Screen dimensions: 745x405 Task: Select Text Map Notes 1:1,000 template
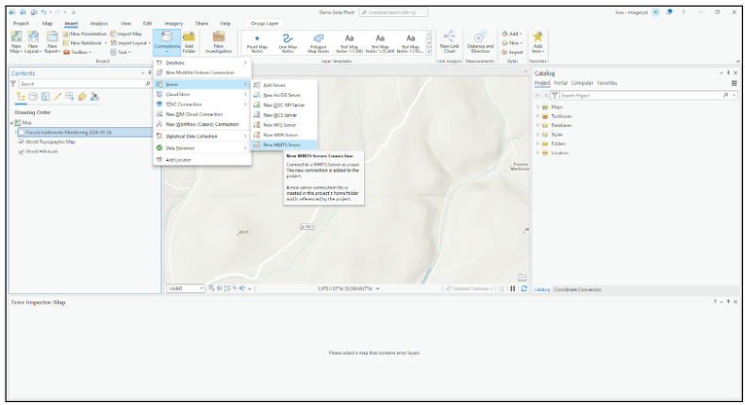(x=349, y=42)
